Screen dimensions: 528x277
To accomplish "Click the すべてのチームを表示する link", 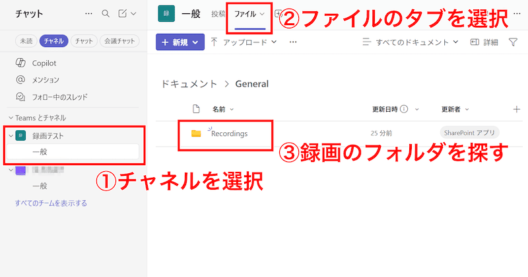I will point(51,203).
